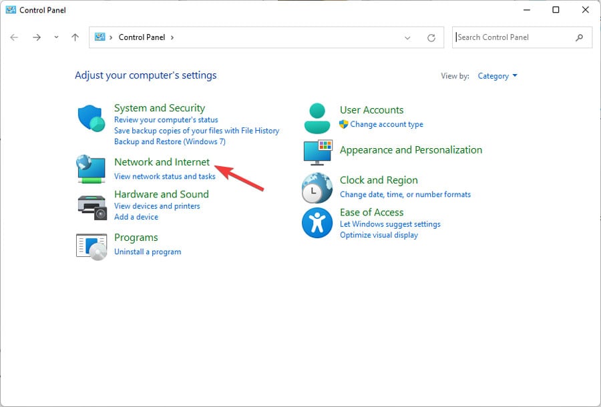Open the Clock and Region globe icon
This screenshot has height=407, width=601.
(317, 187)
